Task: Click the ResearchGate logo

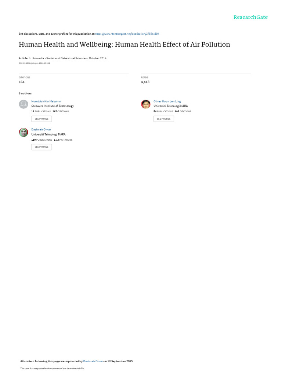Action: (x=250, y=17)
